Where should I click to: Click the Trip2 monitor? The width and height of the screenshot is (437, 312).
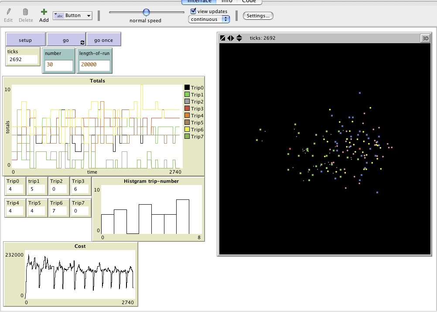click(58, 185)
